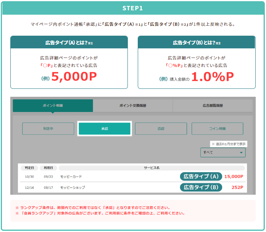This screenshot has height=232, width=266.
Task: Click the 広告タイプ(A) badge
Action: [201, 176]
